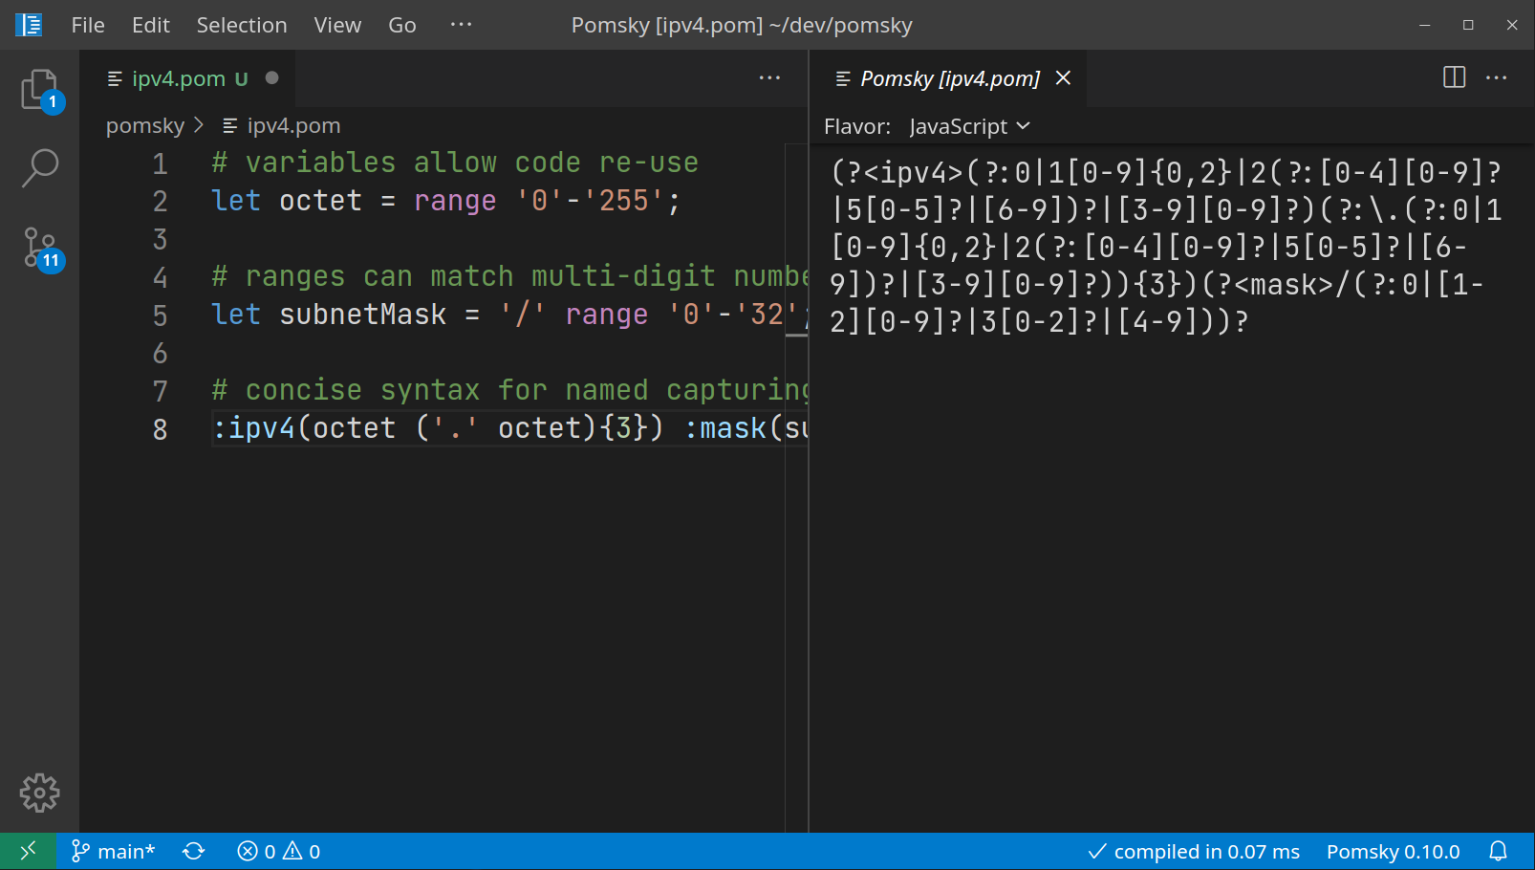Image resolution: width=1535 pixels, height=870 pixels.
Task: Click the compiled in 0.07 ms status
Action: [1193, 851]
